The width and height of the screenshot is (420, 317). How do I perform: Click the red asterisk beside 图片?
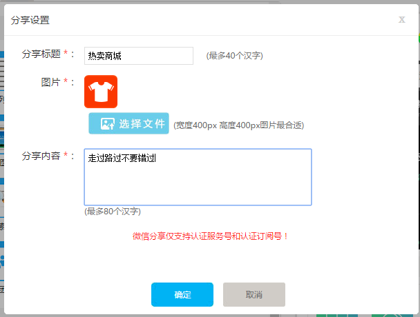(66, 82)
